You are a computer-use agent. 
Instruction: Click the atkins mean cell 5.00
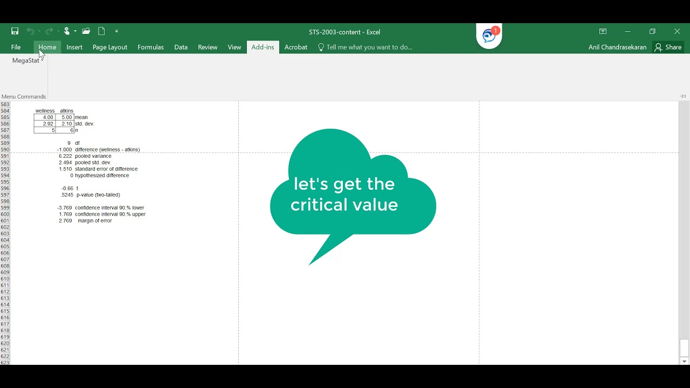tap(65, 117)
